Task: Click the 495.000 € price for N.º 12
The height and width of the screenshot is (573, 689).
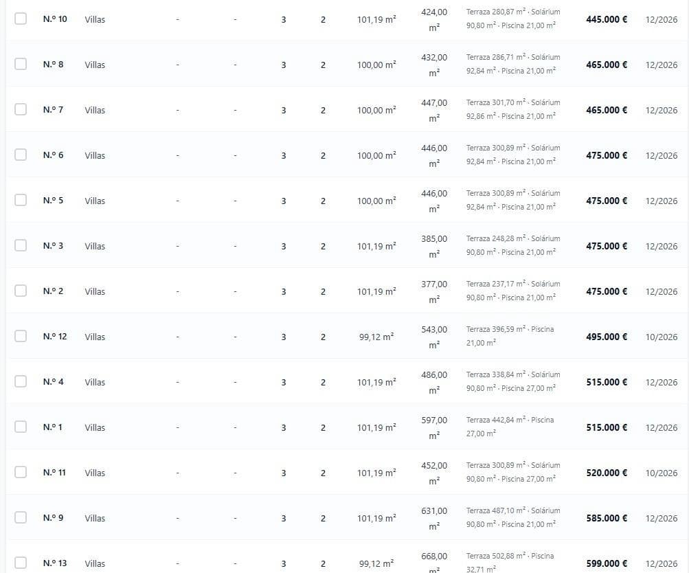Action: (x=607, y=337)
